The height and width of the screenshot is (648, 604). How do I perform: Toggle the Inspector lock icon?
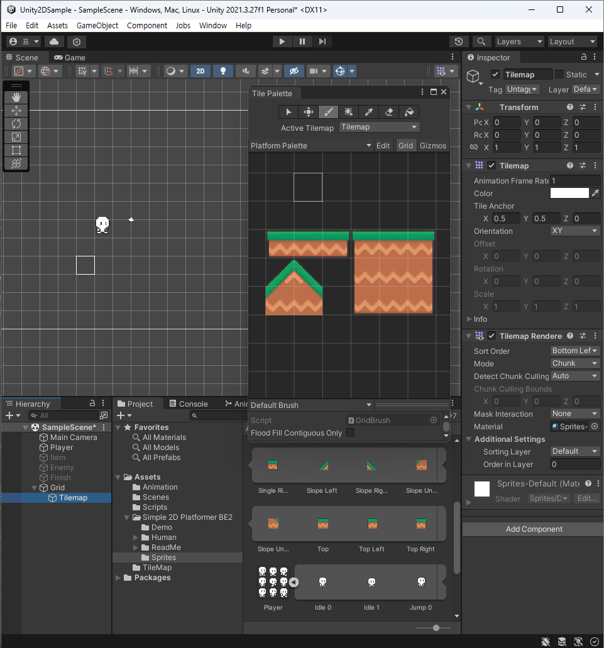[584, 57]
